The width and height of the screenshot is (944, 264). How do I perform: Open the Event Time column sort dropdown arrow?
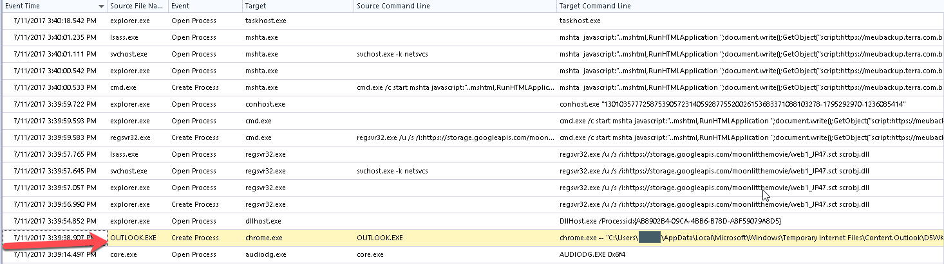click(x=102, y=6)
